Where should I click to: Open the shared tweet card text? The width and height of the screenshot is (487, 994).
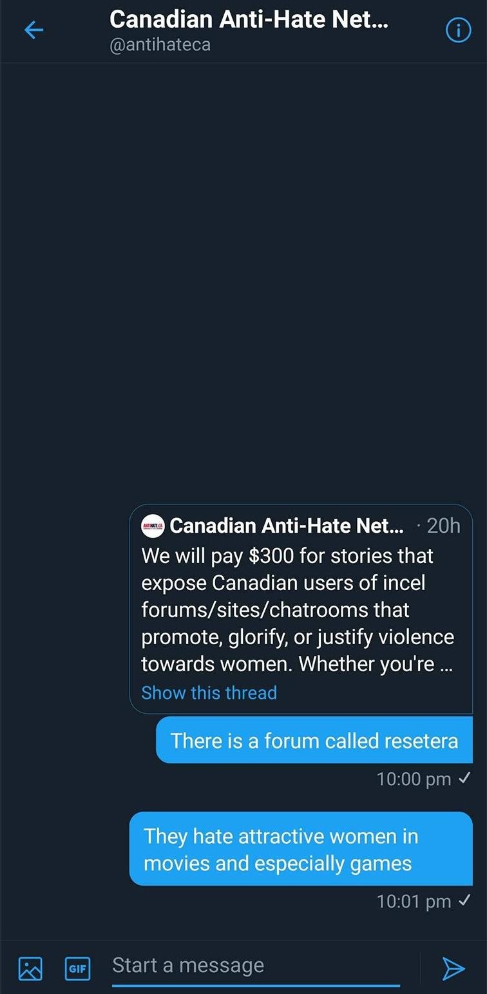(x=298, y=609)
